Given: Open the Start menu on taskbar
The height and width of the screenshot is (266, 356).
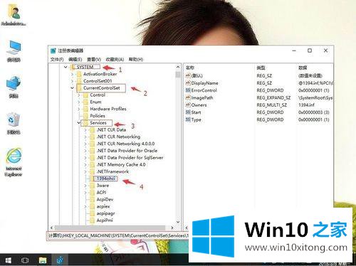Looking at the screenshot, I should click(8, 260).
